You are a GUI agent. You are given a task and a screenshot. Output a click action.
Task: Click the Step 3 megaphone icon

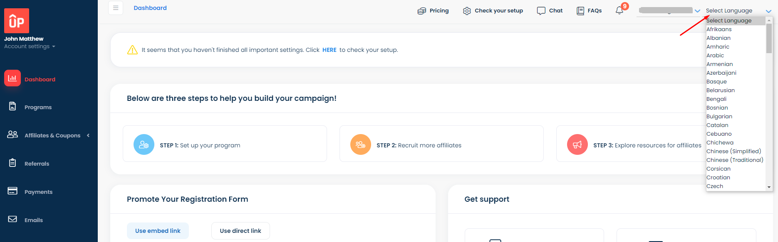(577, 144)
